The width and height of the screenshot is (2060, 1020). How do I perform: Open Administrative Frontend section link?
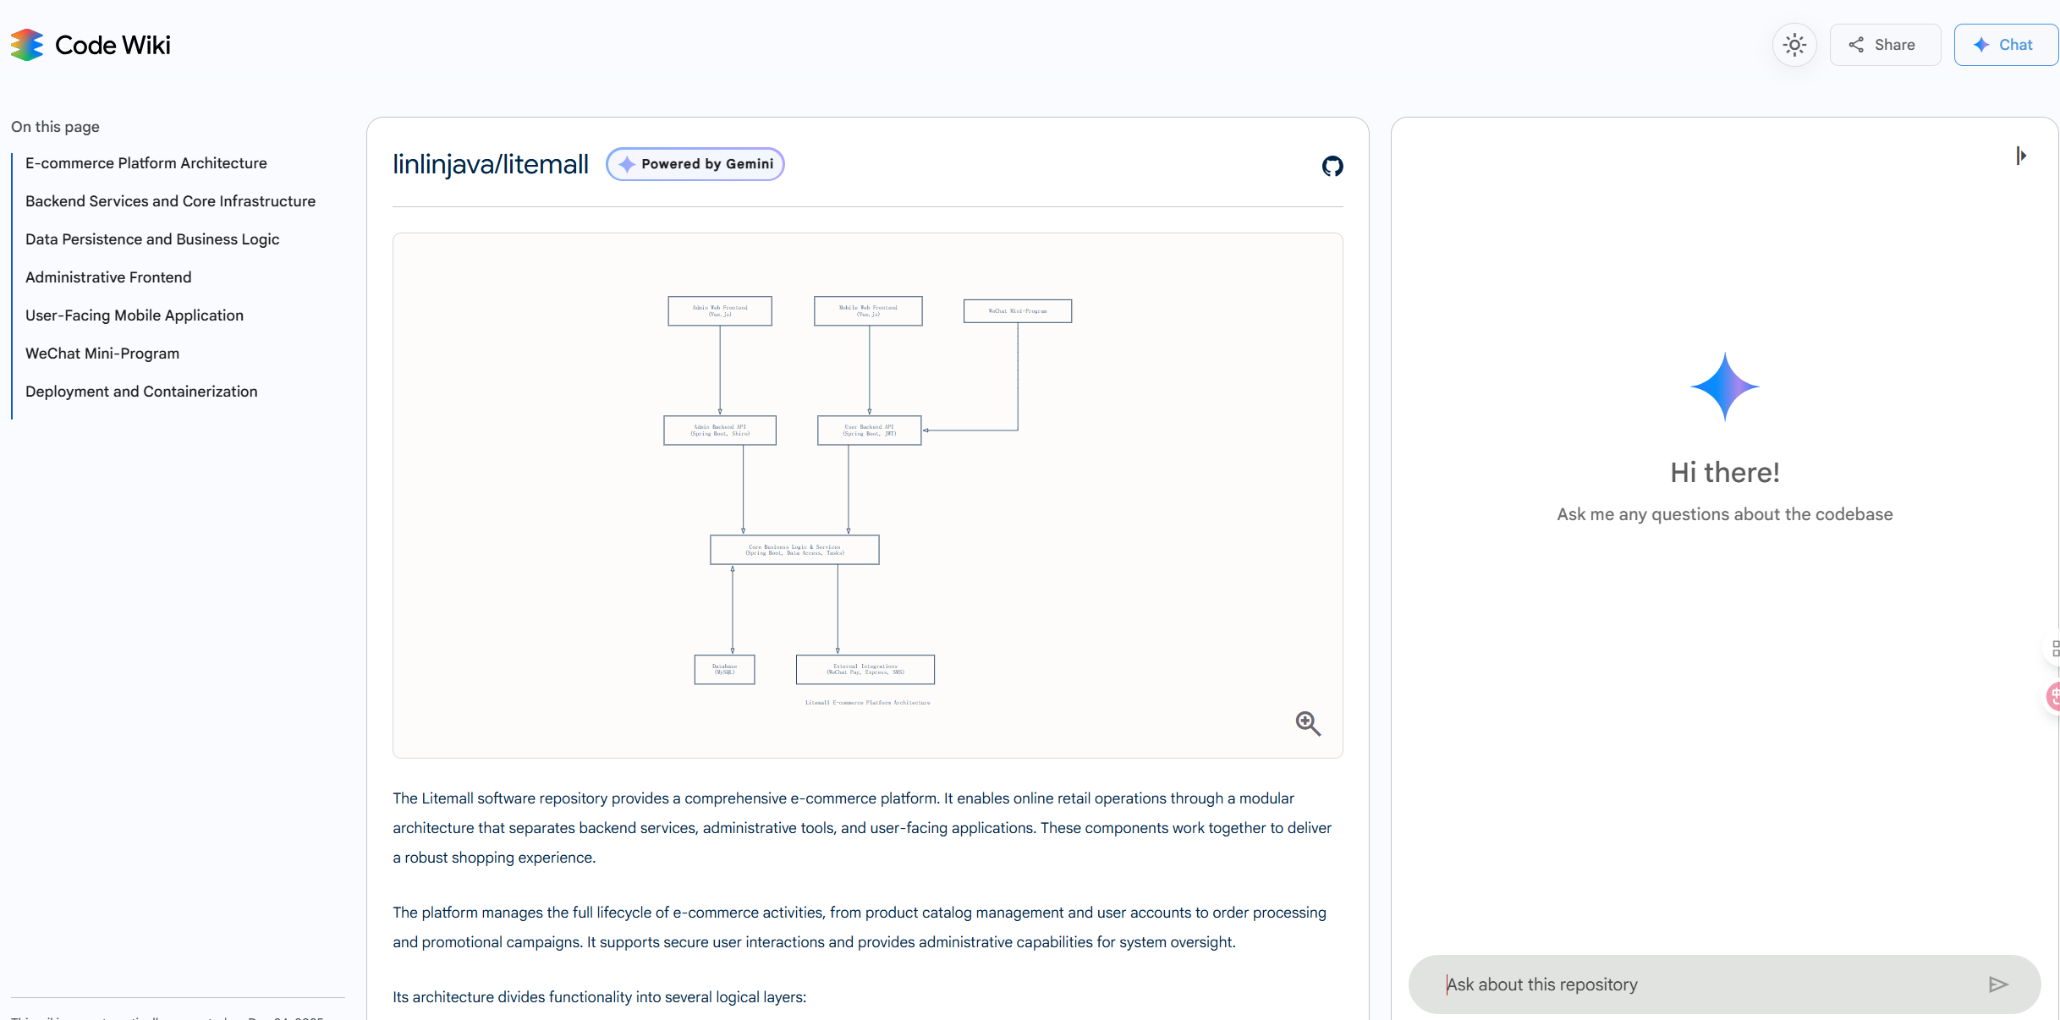click(x=108, y=277)
